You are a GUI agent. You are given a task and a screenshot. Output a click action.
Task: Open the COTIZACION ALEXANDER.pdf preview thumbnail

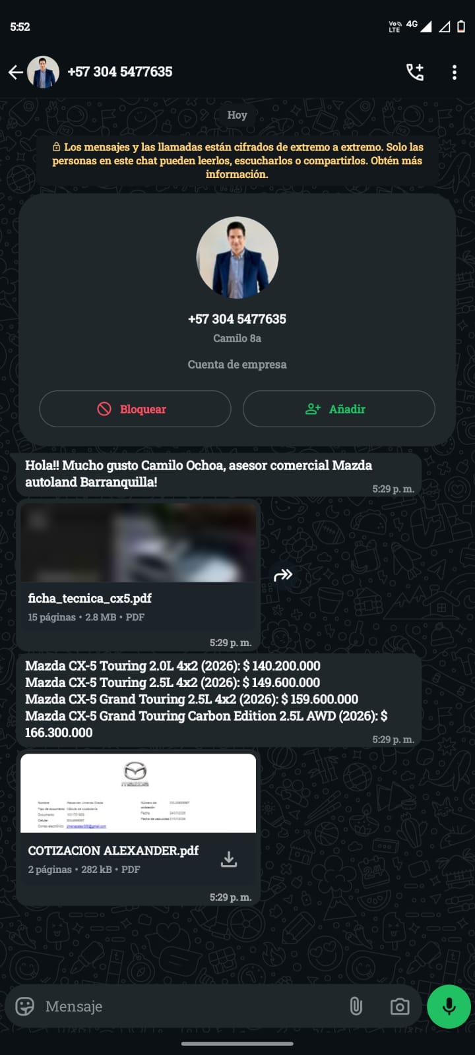click(x=139, y=793)
